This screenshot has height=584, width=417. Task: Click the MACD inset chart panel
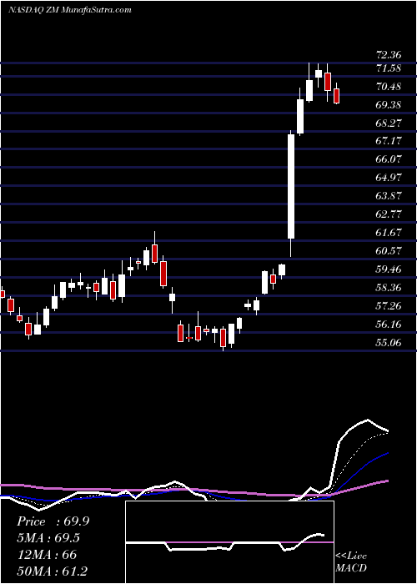229,542
